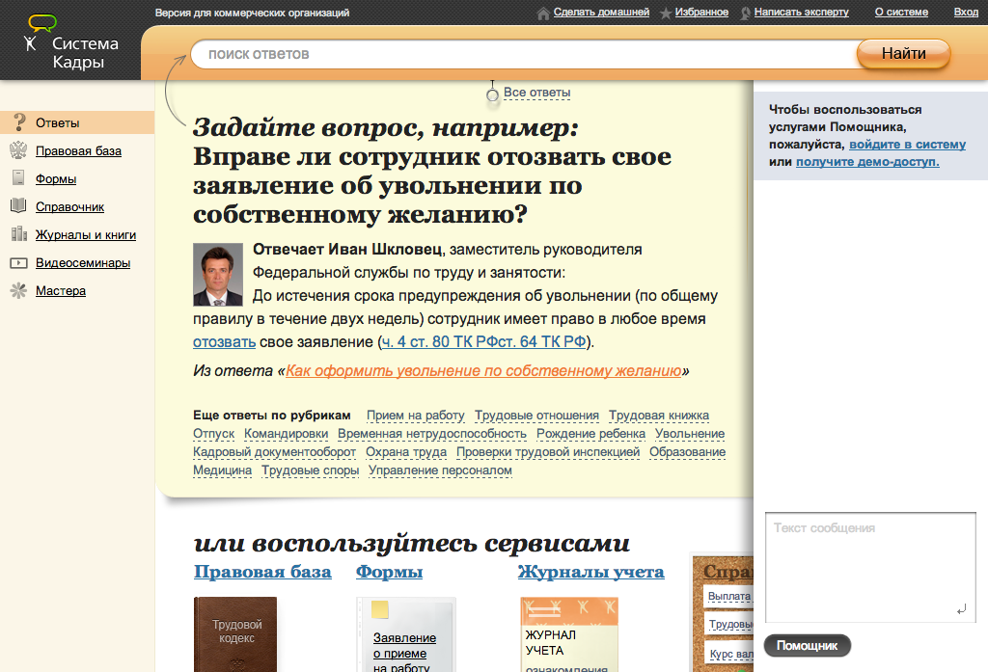Image resolution: width=988 pixels, height=672 pixels.
Task: Click the books icon beside Журналы и книги
Action: click(x=18, y=234)
